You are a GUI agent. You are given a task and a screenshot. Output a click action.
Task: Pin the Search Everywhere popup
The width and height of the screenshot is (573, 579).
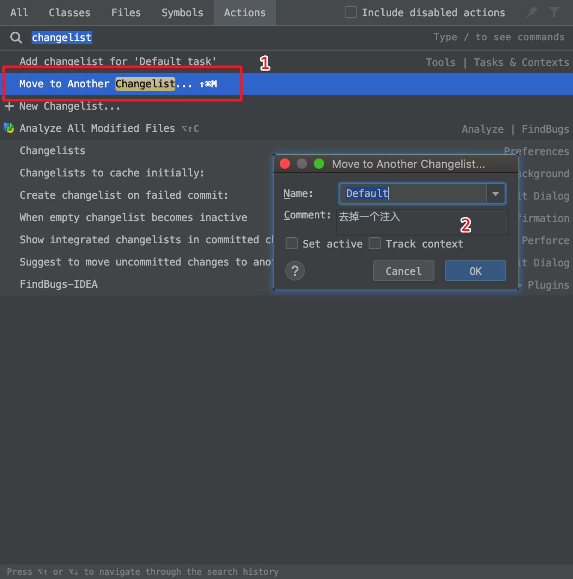pos(532,12)
